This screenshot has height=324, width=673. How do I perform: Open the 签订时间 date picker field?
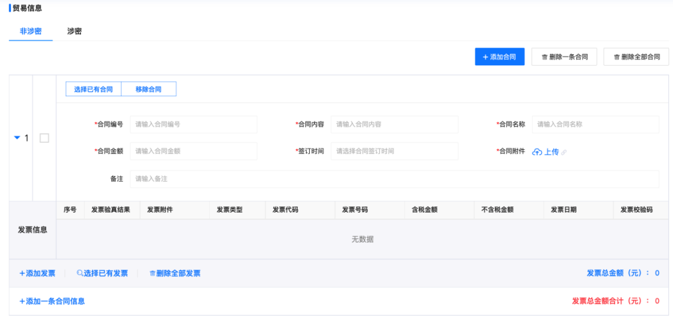[x=394, y=151]
